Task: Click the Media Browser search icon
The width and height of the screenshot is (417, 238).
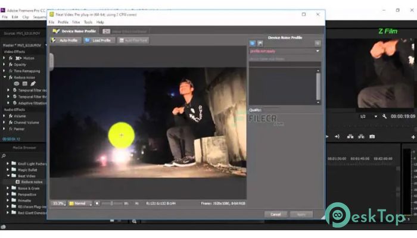Action: pos(4,156)
